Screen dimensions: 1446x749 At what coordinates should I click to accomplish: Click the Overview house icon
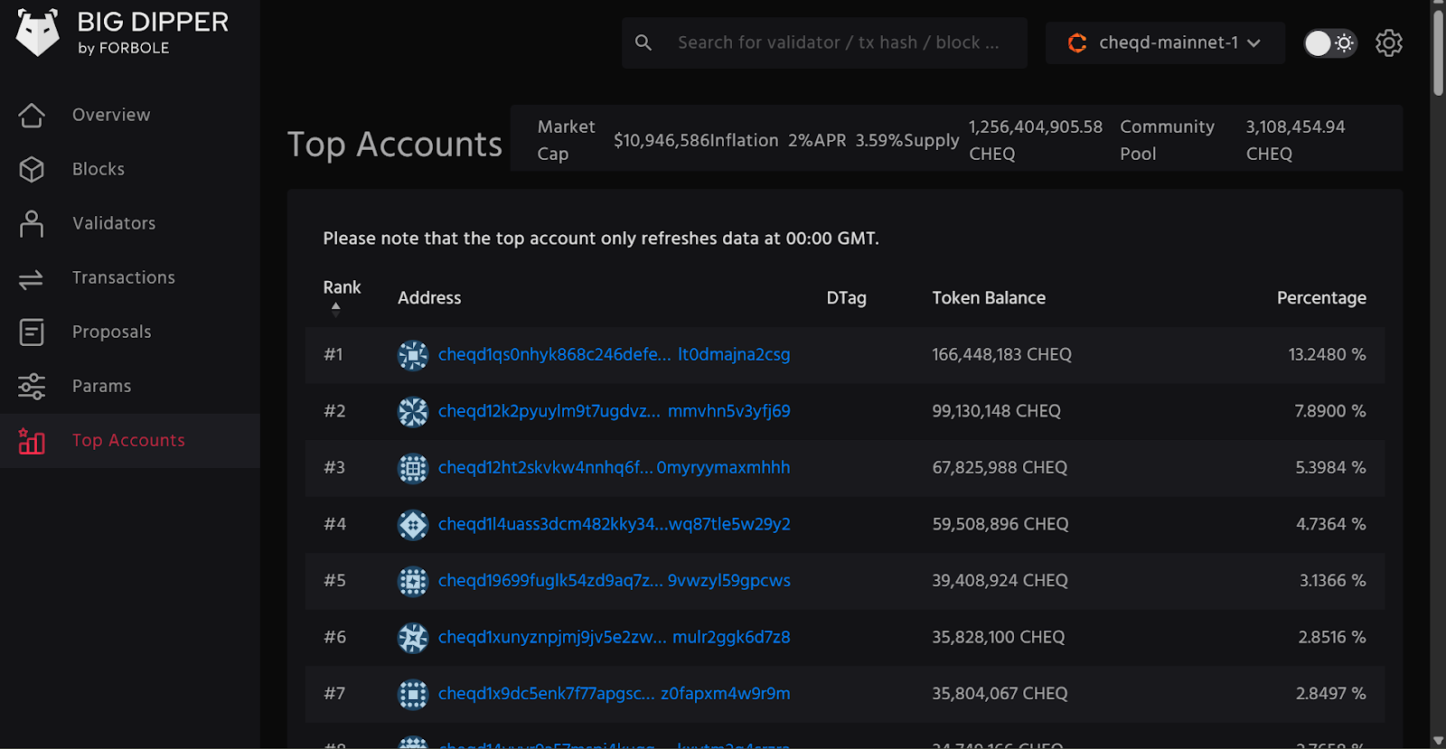(x=32, y=115)
